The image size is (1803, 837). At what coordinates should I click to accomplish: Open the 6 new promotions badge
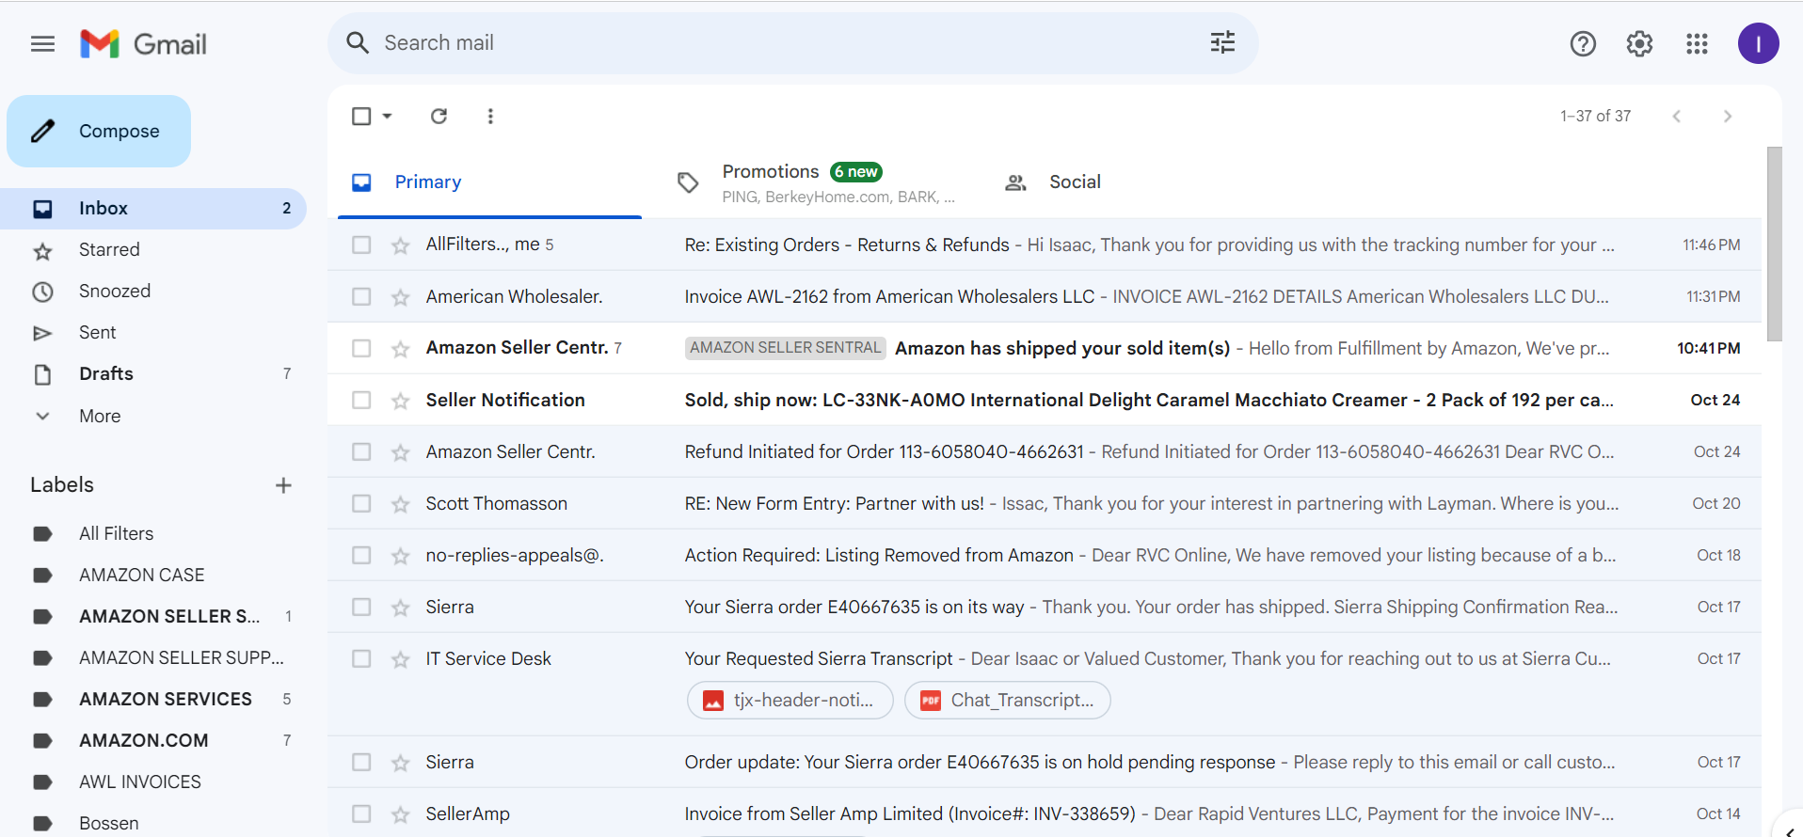pyautogui.click(x=856, y=172)
